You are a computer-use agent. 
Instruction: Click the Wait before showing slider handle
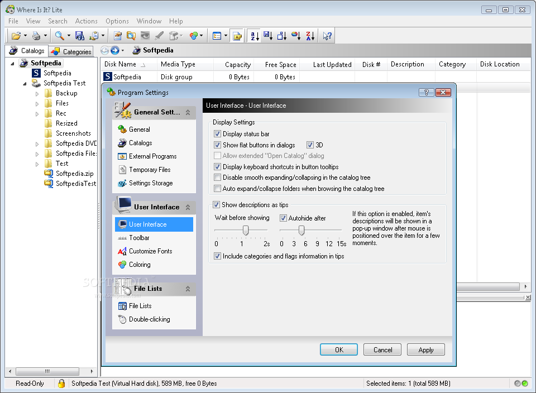click(246, 231)
